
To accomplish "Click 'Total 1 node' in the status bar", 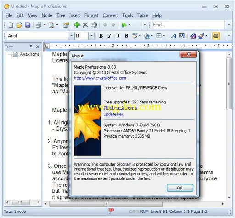I will pos(15,212).
